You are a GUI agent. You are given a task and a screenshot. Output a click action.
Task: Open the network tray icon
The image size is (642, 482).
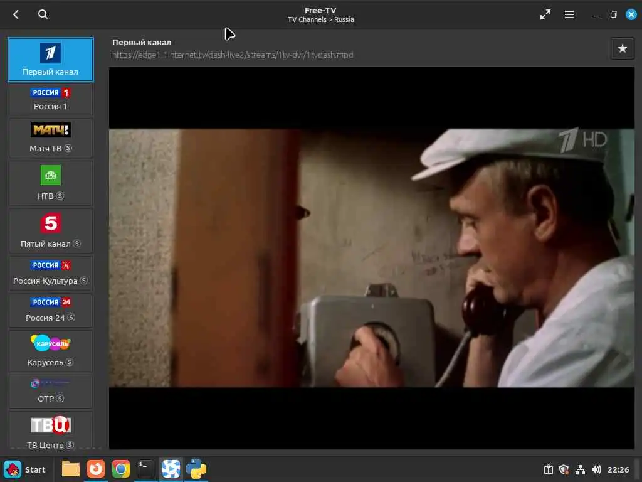(580, 469)
